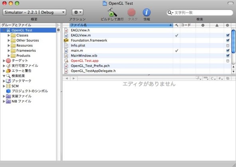Click the toolbar toggle pill button
This screenshot has width=236, height=167.
pos(230,3)
